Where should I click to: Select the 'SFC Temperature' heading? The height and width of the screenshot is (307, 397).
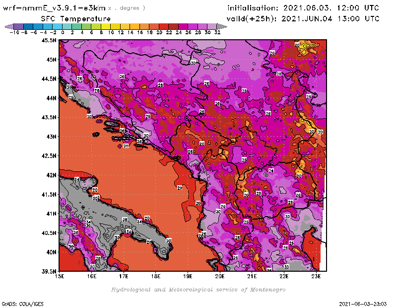coord(76,19)
